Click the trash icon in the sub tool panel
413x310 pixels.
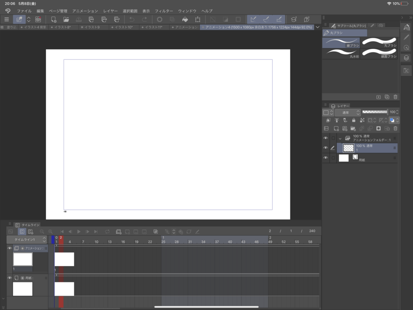pos(395,97)
